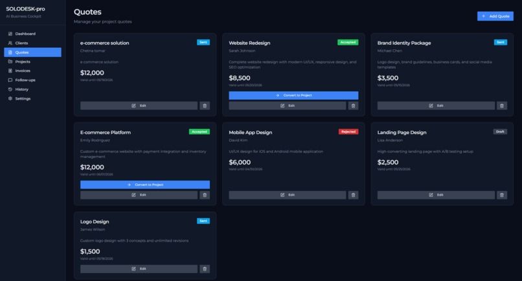522x281 pixels.
Task: Open Projects section
Action: coord(32,62)
